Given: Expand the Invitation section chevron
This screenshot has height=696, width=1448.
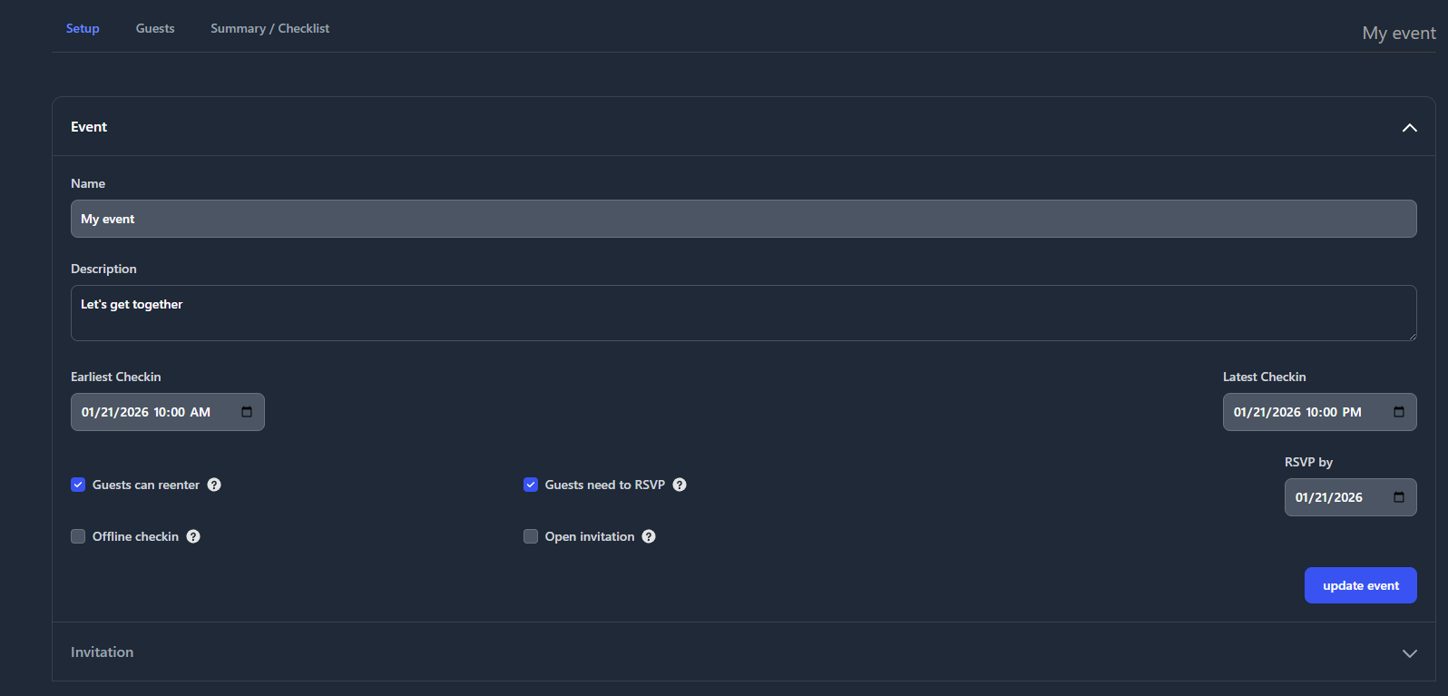Looking at the screenshot, I should (1409, 653).
